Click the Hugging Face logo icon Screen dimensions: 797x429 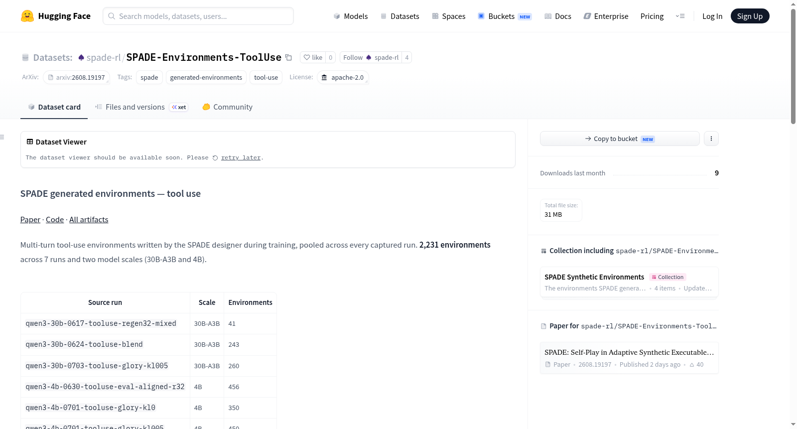coord(27,16)
